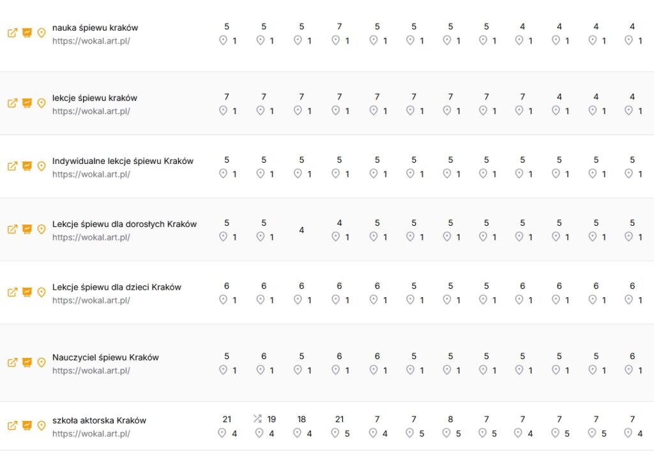Open external link for 'lekcje śpiewu kraków'

pyautogui.click(x=12, y=103)
